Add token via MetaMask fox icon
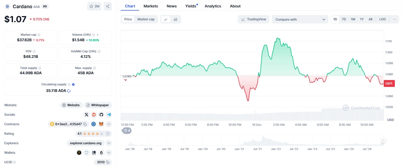Image resolution: width=402 pixels, height=168 pixels. pos(101,124)
